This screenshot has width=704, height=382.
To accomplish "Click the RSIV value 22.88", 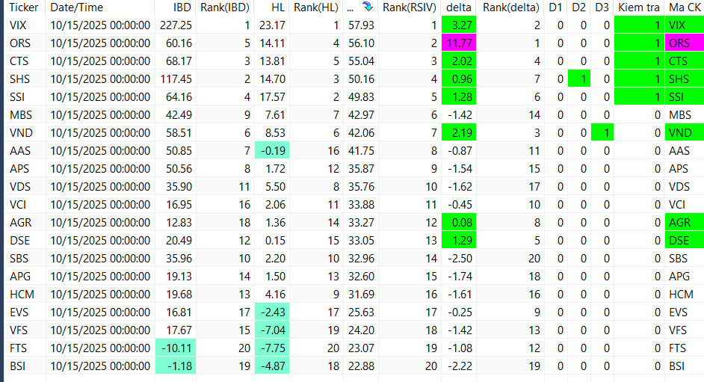I will pyautogui.click(x=361, y=366).
